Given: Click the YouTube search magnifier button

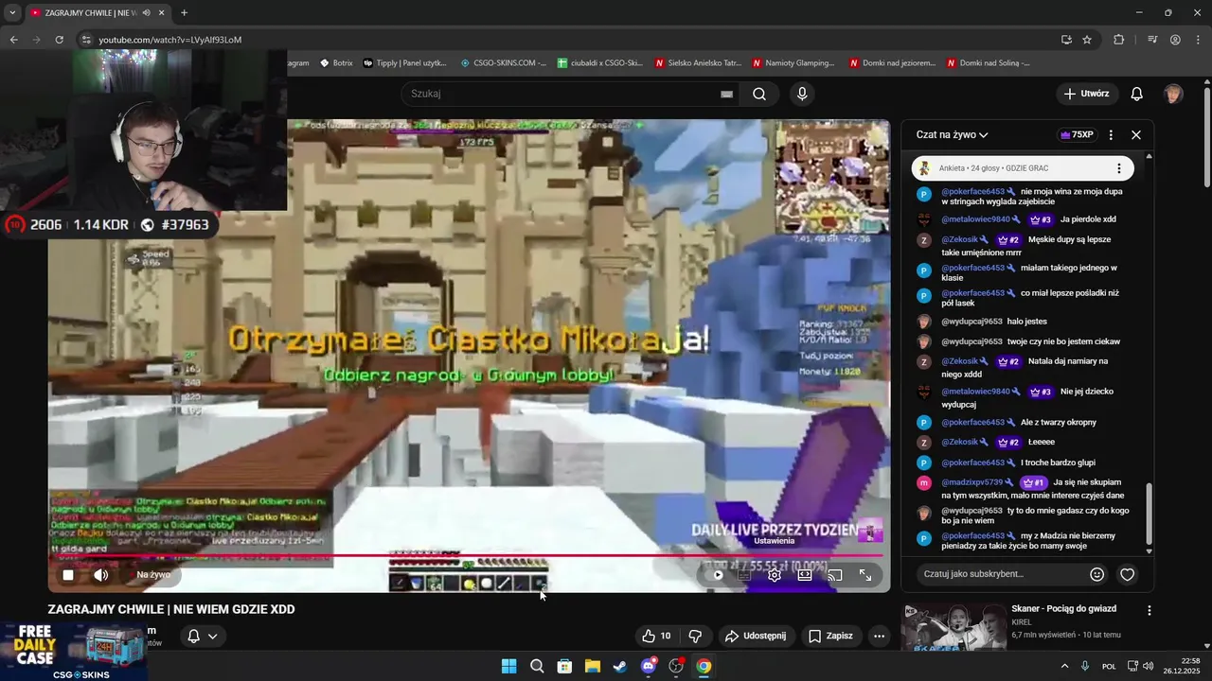Looking at the screenshot, I should 759,94.
